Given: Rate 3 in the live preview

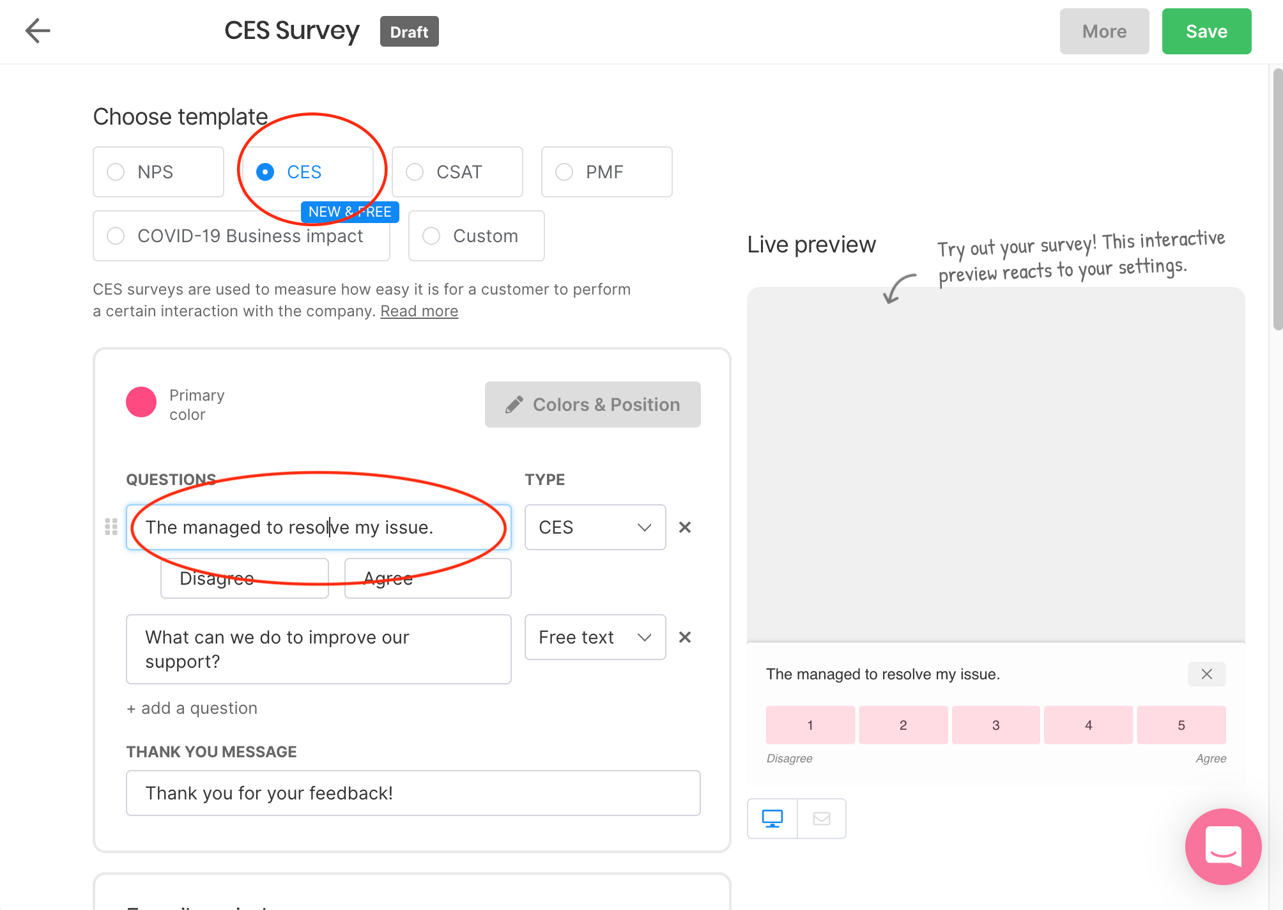Looking at the screenshot, I should point(995,725).
